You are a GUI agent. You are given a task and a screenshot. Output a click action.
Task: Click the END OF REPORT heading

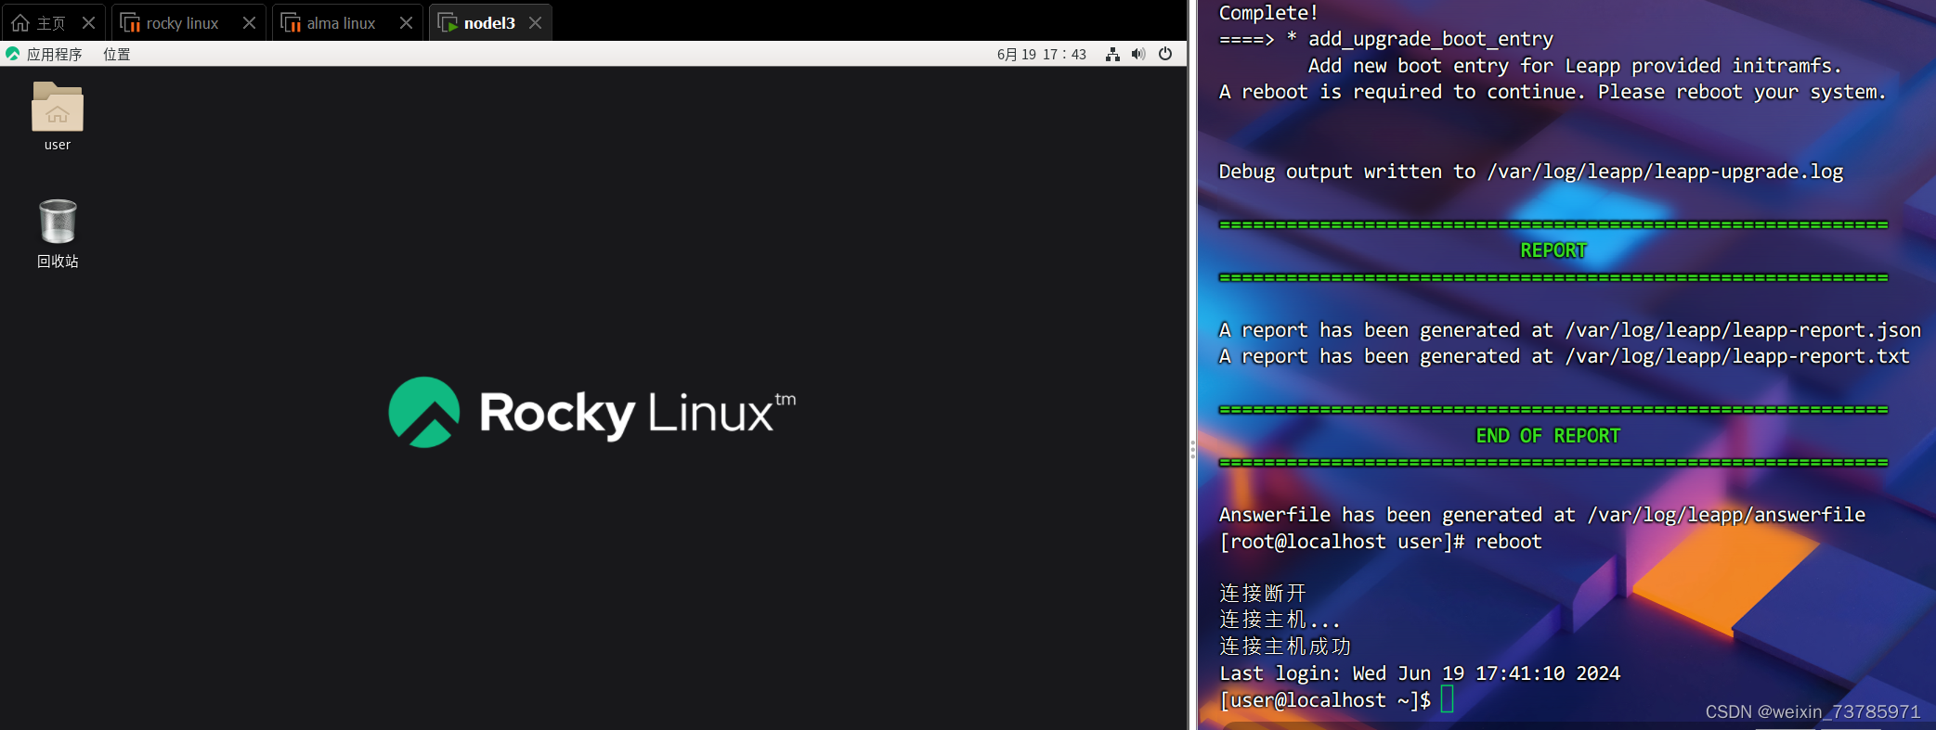(1548, 436)
